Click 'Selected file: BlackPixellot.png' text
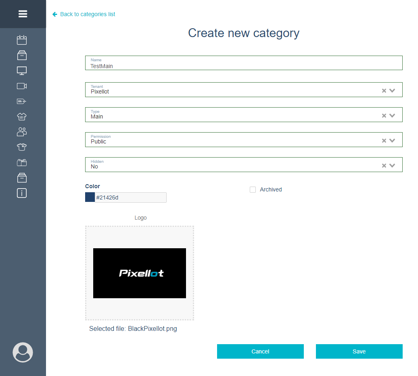The image size is (418, 376). [x=133, y=328]
